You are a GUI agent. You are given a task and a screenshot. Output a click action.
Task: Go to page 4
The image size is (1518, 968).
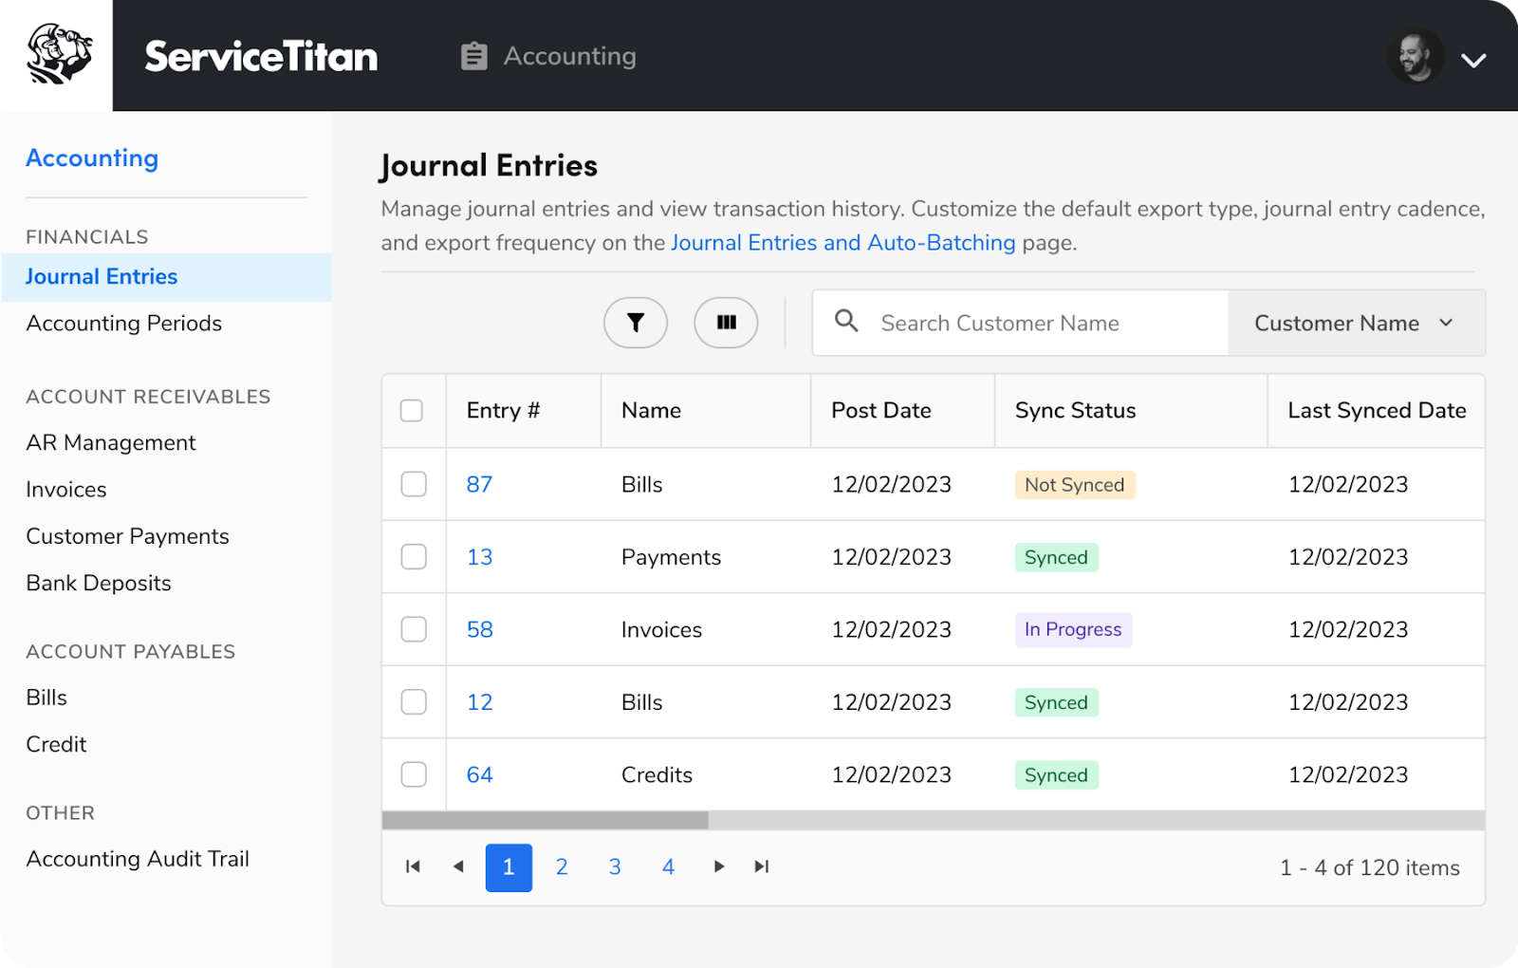click(668, 866)
